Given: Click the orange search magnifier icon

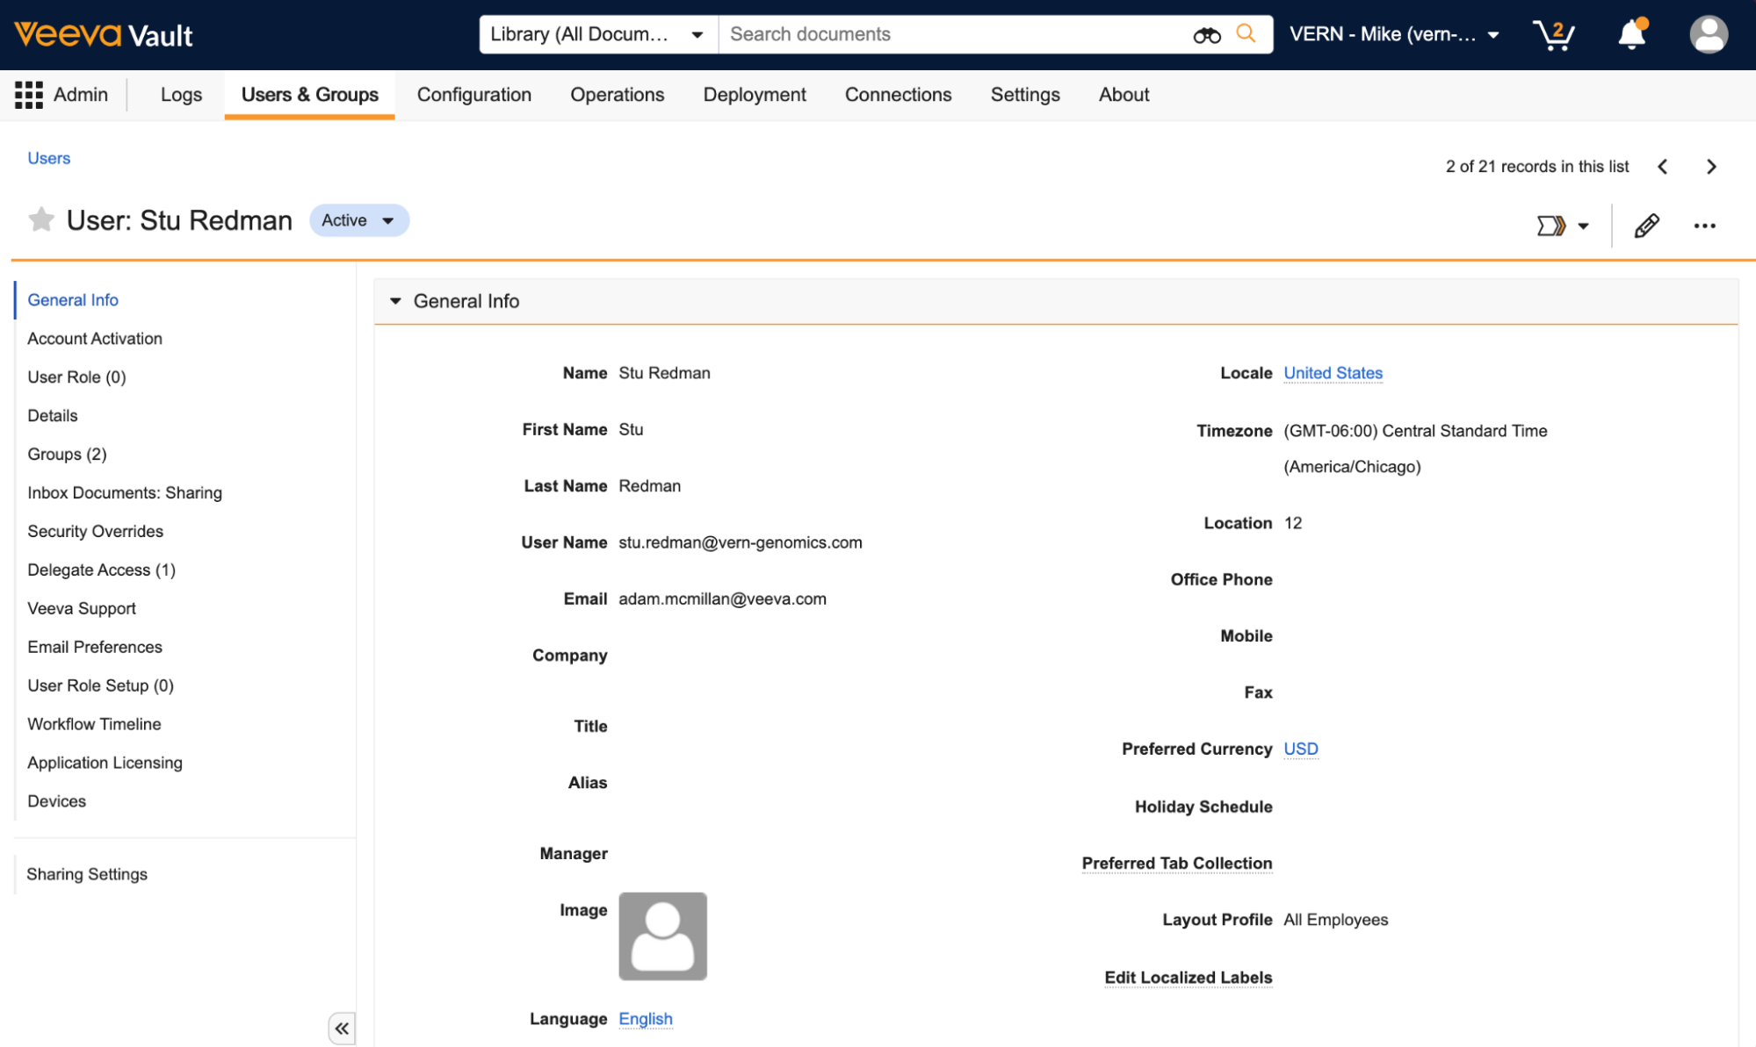Looking at the screenshot, I should pyautogui.click(x=1246, y=33).
